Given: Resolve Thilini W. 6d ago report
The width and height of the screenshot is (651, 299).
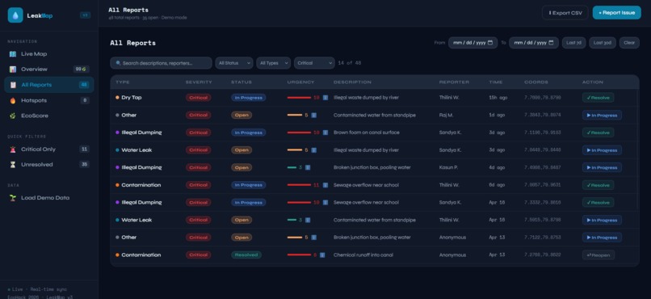Looking at the screenshot, I should point(598,185).
